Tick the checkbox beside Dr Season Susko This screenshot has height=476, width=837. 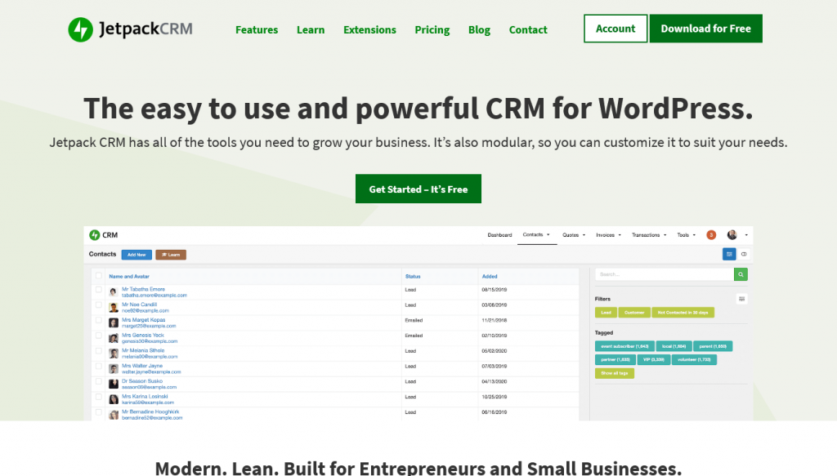click(x=99, y=381)
